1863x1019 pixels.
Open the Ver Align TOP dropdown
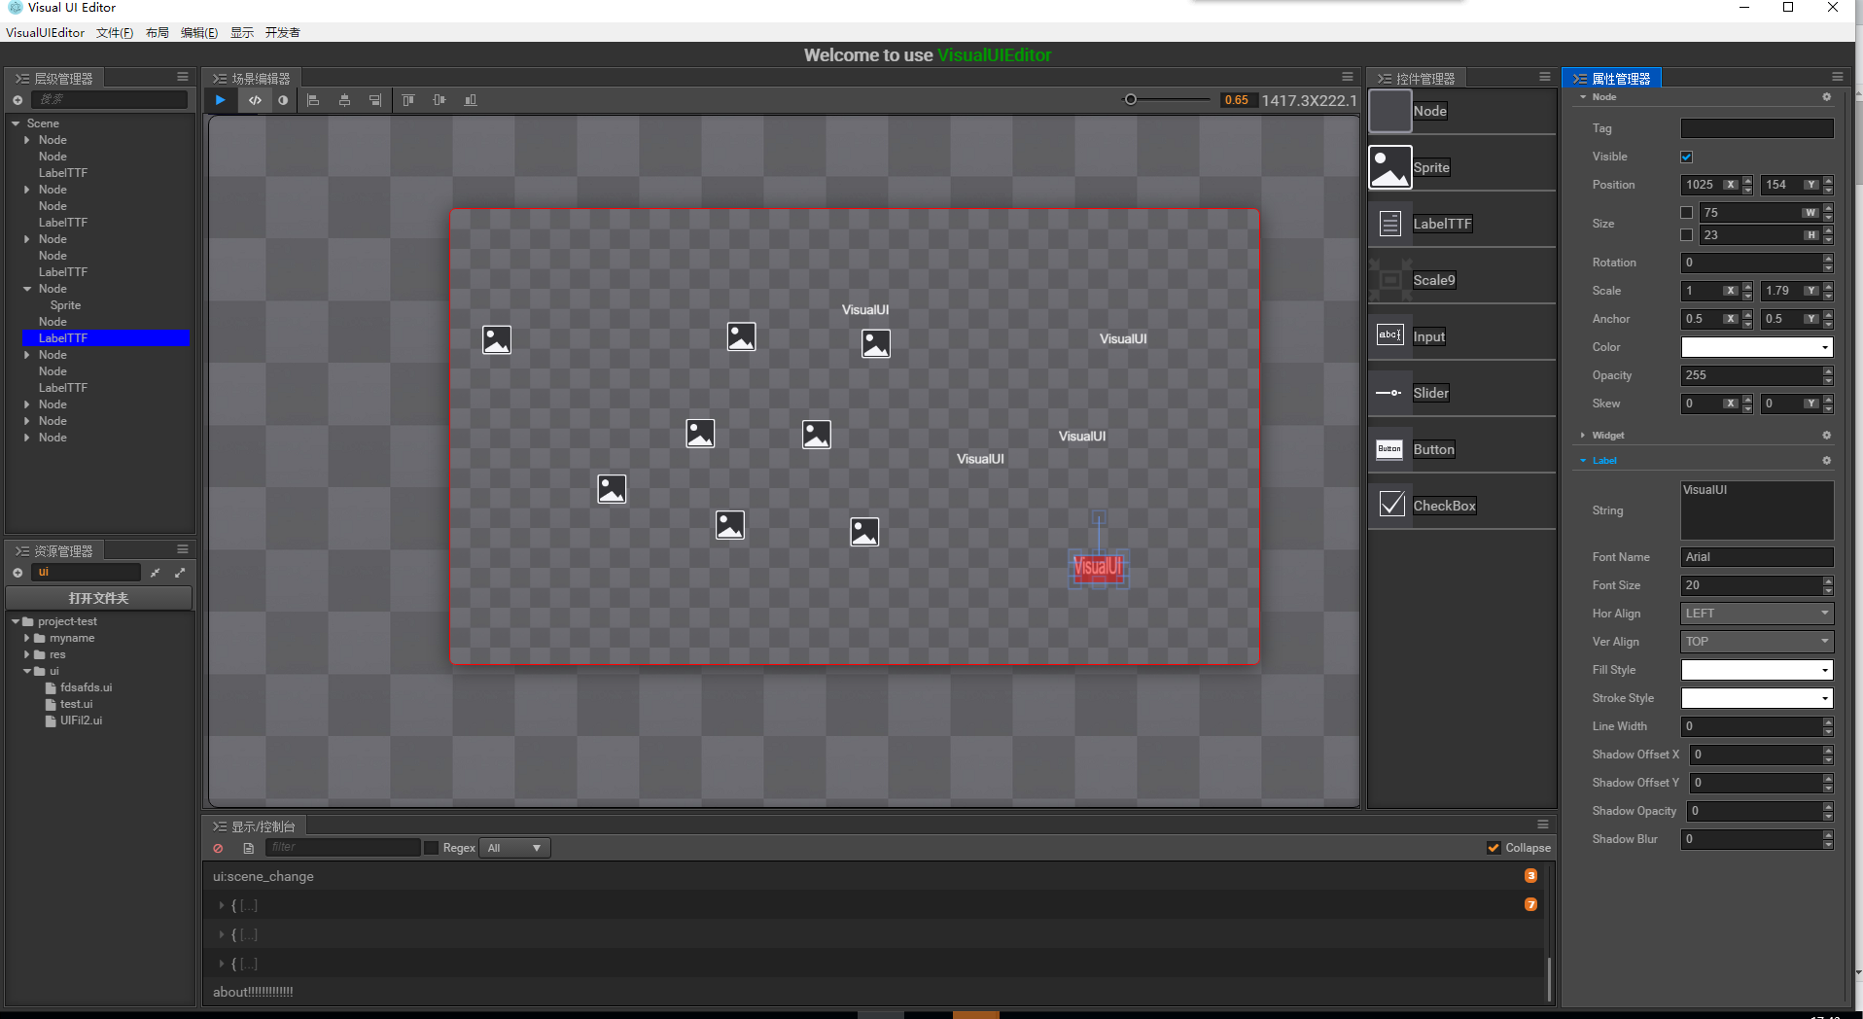1757,642
